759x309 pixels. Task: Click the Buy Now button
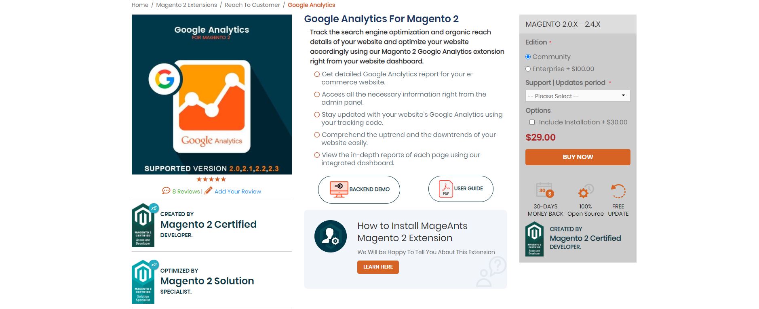pos(578,157)
